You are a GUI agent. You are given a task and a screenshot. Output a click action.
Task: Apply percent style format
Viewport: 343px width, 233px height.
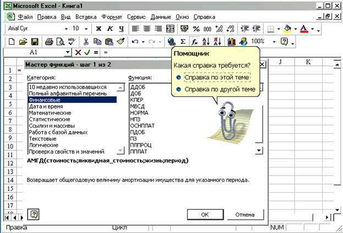(x=196, y=29)
